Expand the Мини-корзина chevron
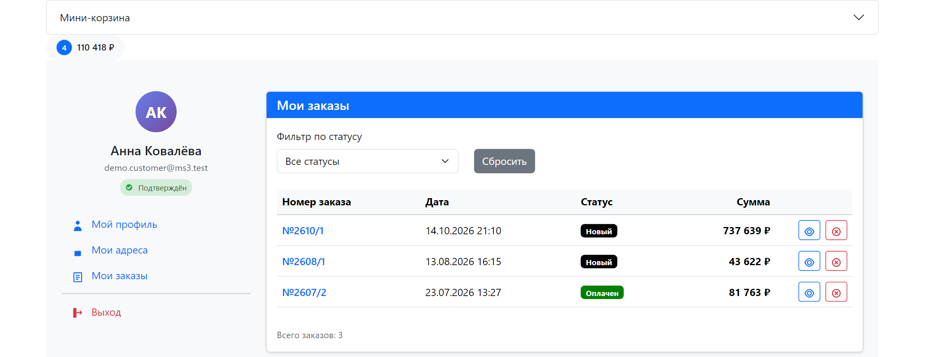Viewport: 925px width, 357px height. pos(858,18)
